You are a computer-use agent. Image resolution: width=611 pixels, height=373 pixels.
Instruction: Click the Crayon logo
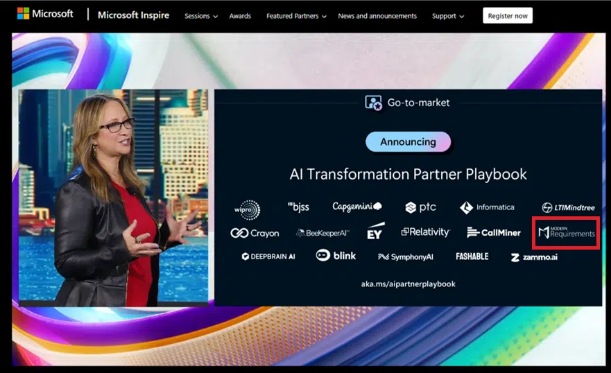coord(255,234)
